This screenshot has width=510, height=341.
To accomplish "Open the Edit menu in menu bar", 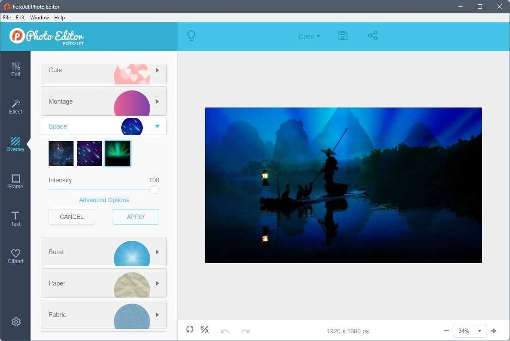I will [x=20, y=18].
